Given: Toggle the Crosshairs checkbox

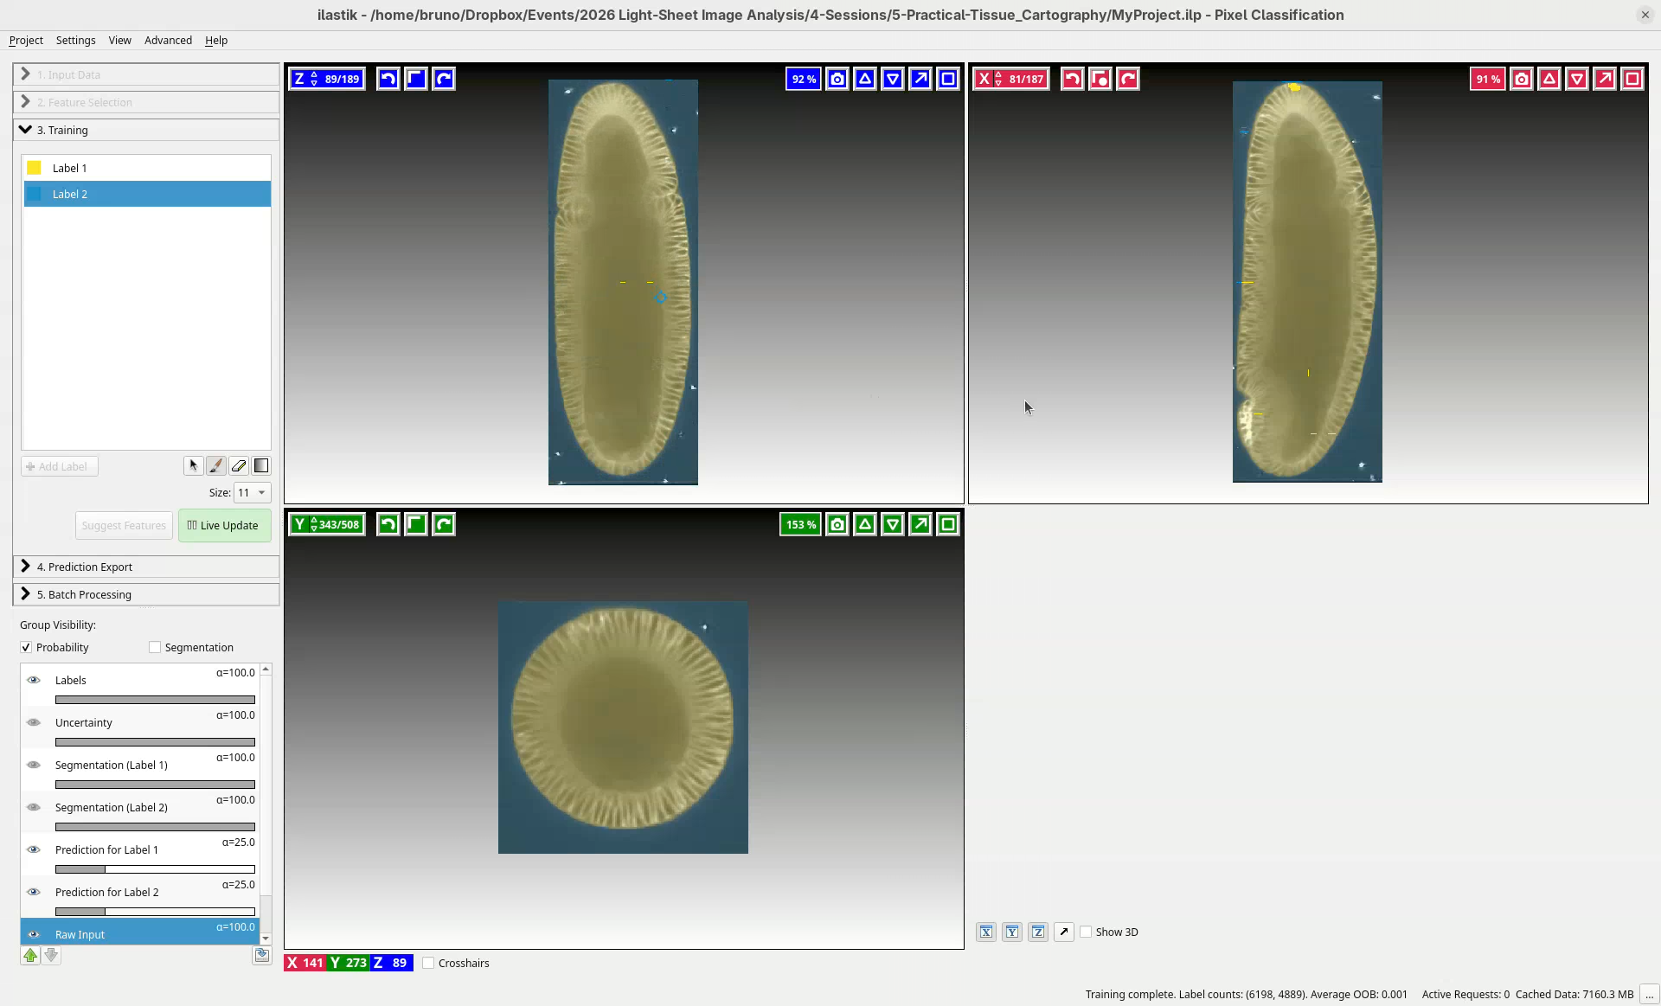Looking at the screenshot, I should pyautogui.click(x=429, y=963).
